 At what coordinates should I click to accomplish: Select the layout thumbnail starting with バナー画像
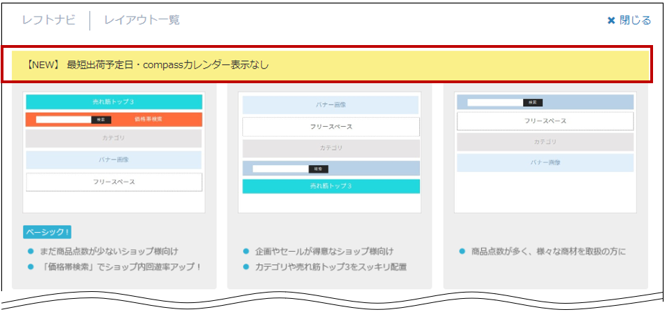pos(330,153)
